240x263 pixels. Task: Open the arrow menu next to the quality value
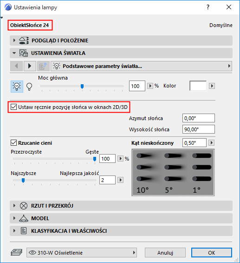(x=120, y=180)
